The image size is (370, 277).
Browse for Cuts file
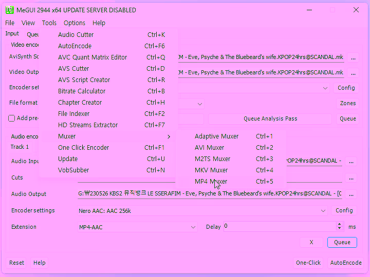[x=351, y=179]
